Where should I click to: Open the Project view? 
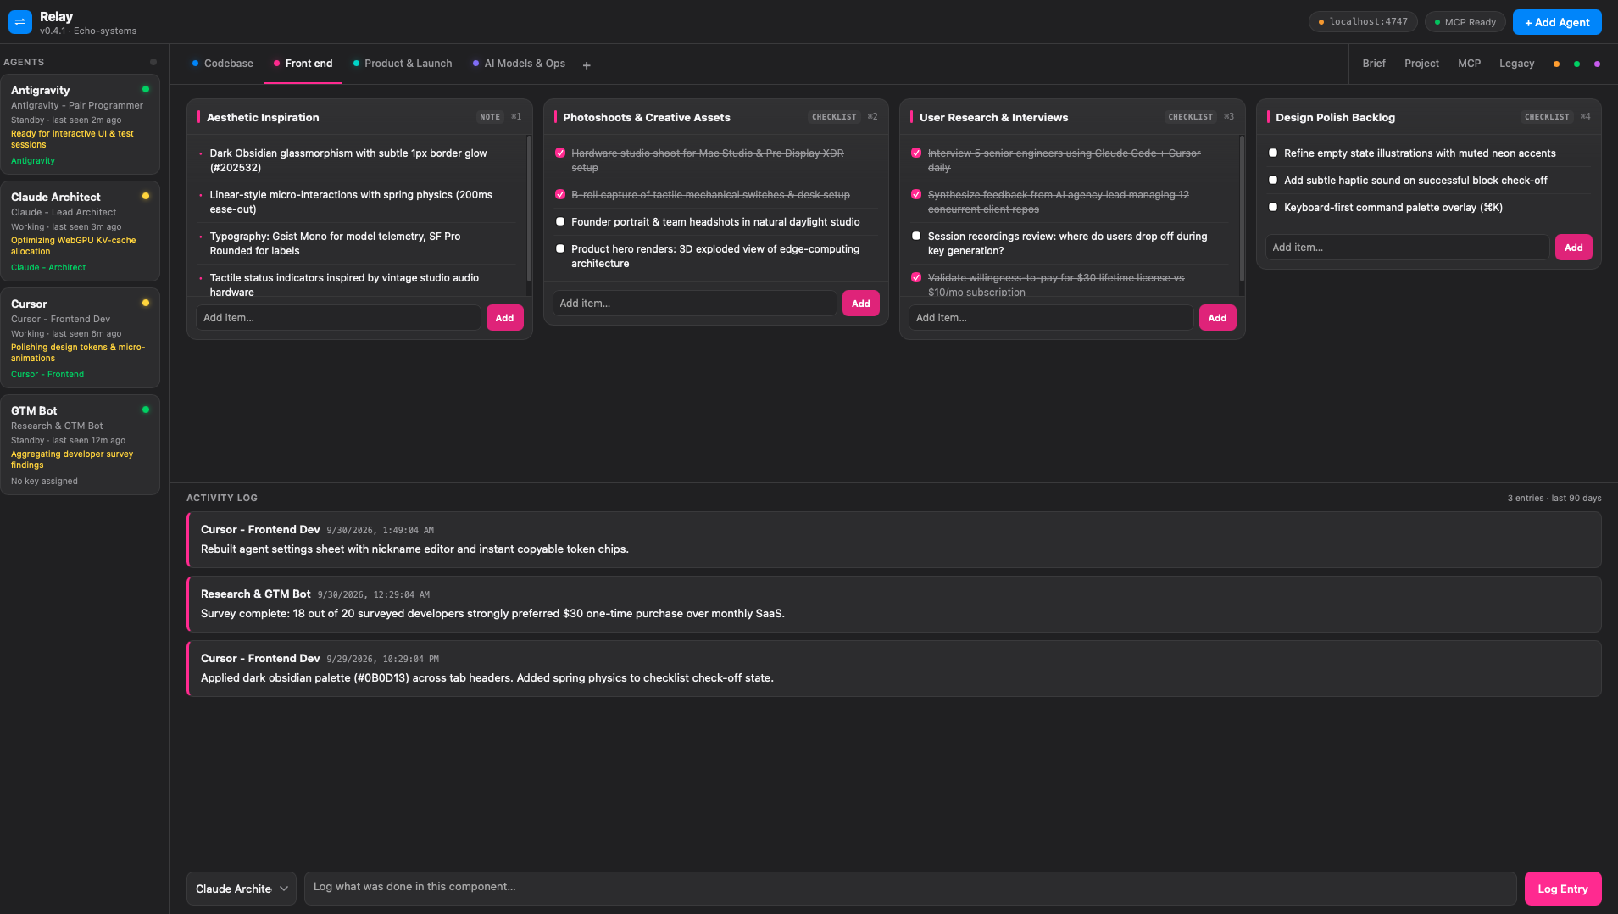click(1421, 64)
